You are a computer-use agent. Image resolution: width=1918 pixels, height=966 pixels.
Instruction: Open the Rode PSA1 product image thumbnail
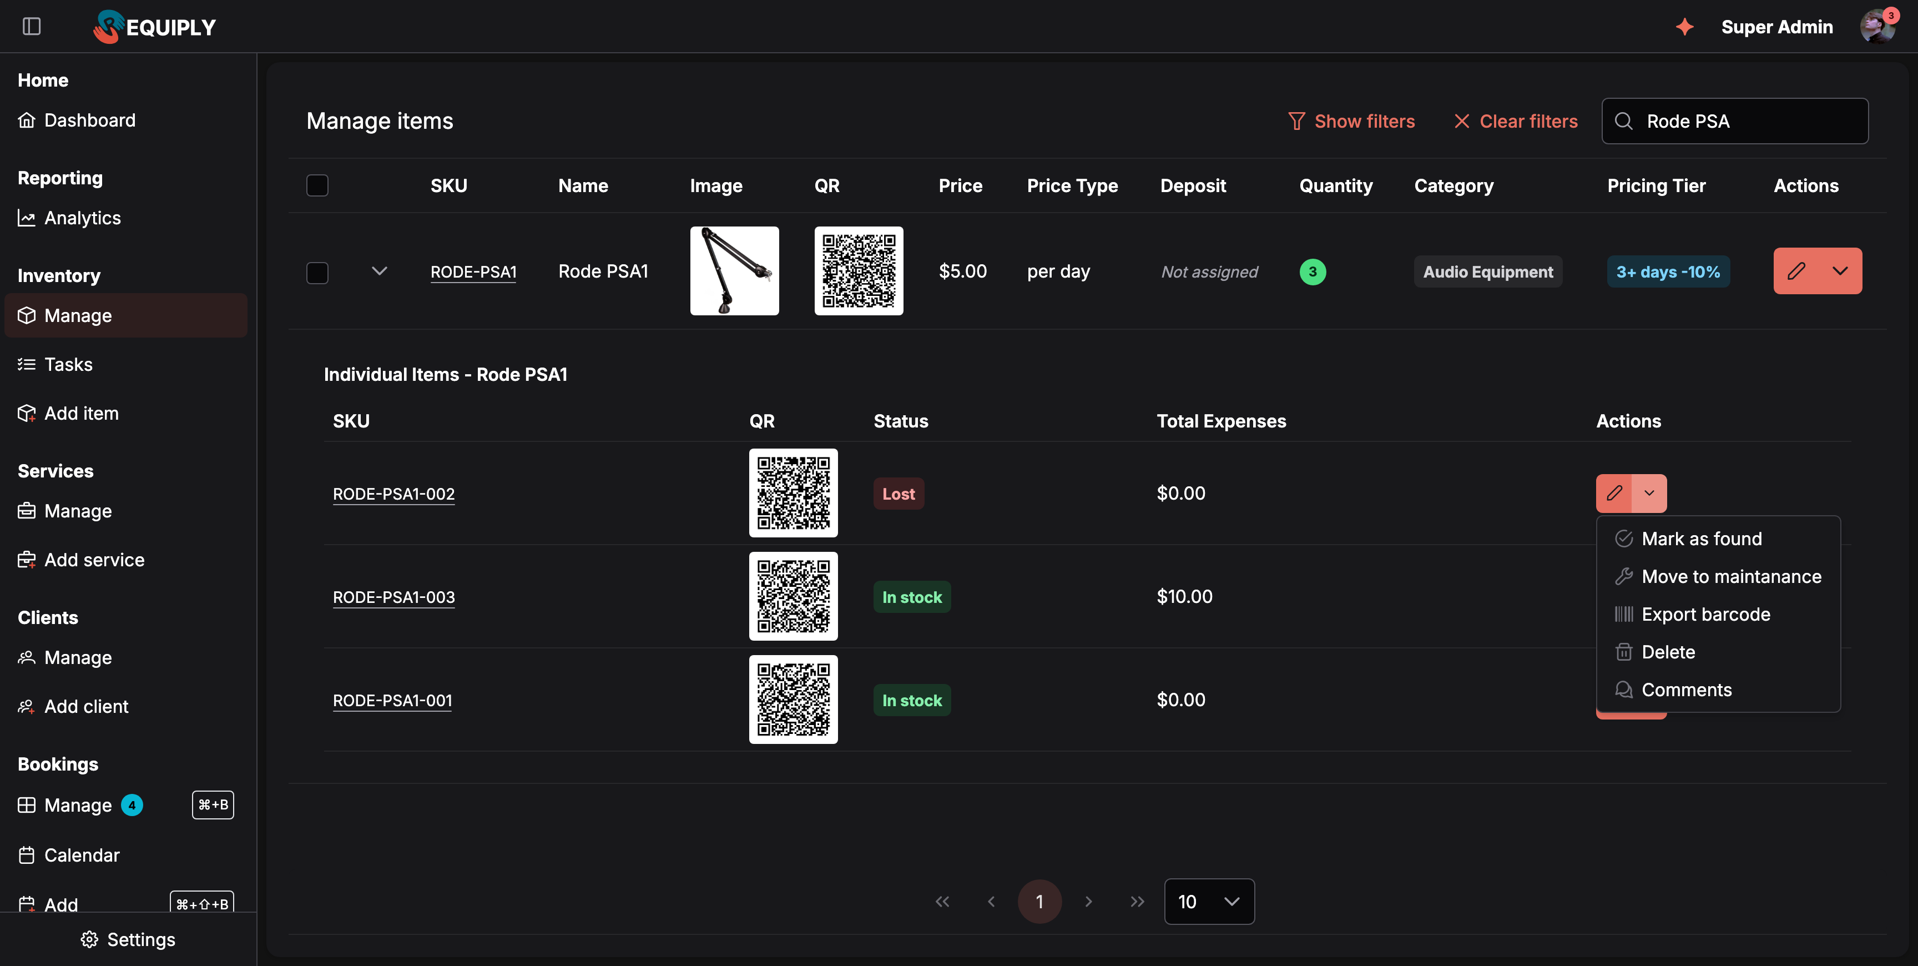click(734, 271)
